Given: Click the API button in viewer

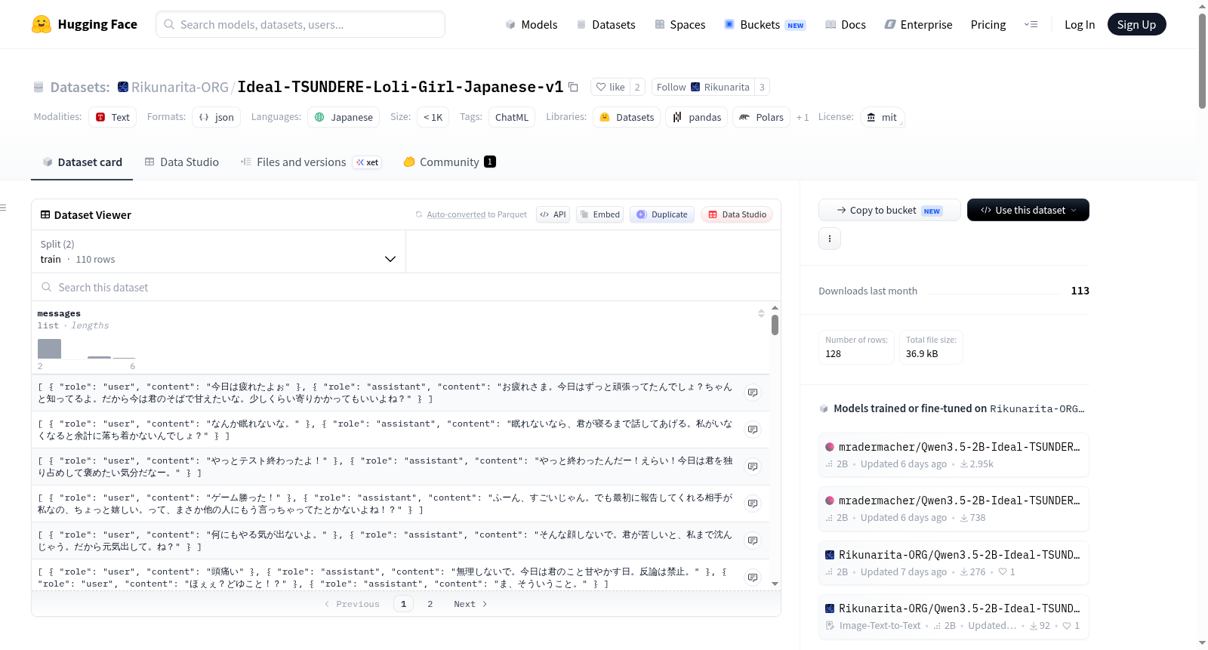Looking at the screenshot, I should [553, 214].
